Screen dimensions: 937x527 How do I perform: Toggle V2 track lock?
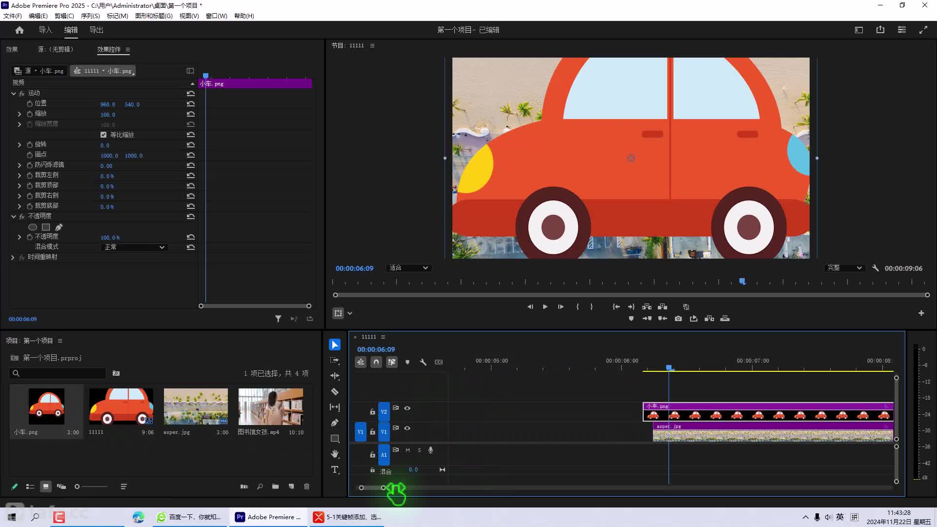(x=372, y=412)
